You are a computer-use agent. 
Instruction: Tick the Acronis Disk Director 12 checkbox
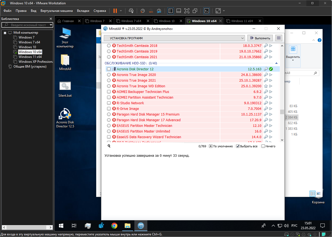click(109, 69)
